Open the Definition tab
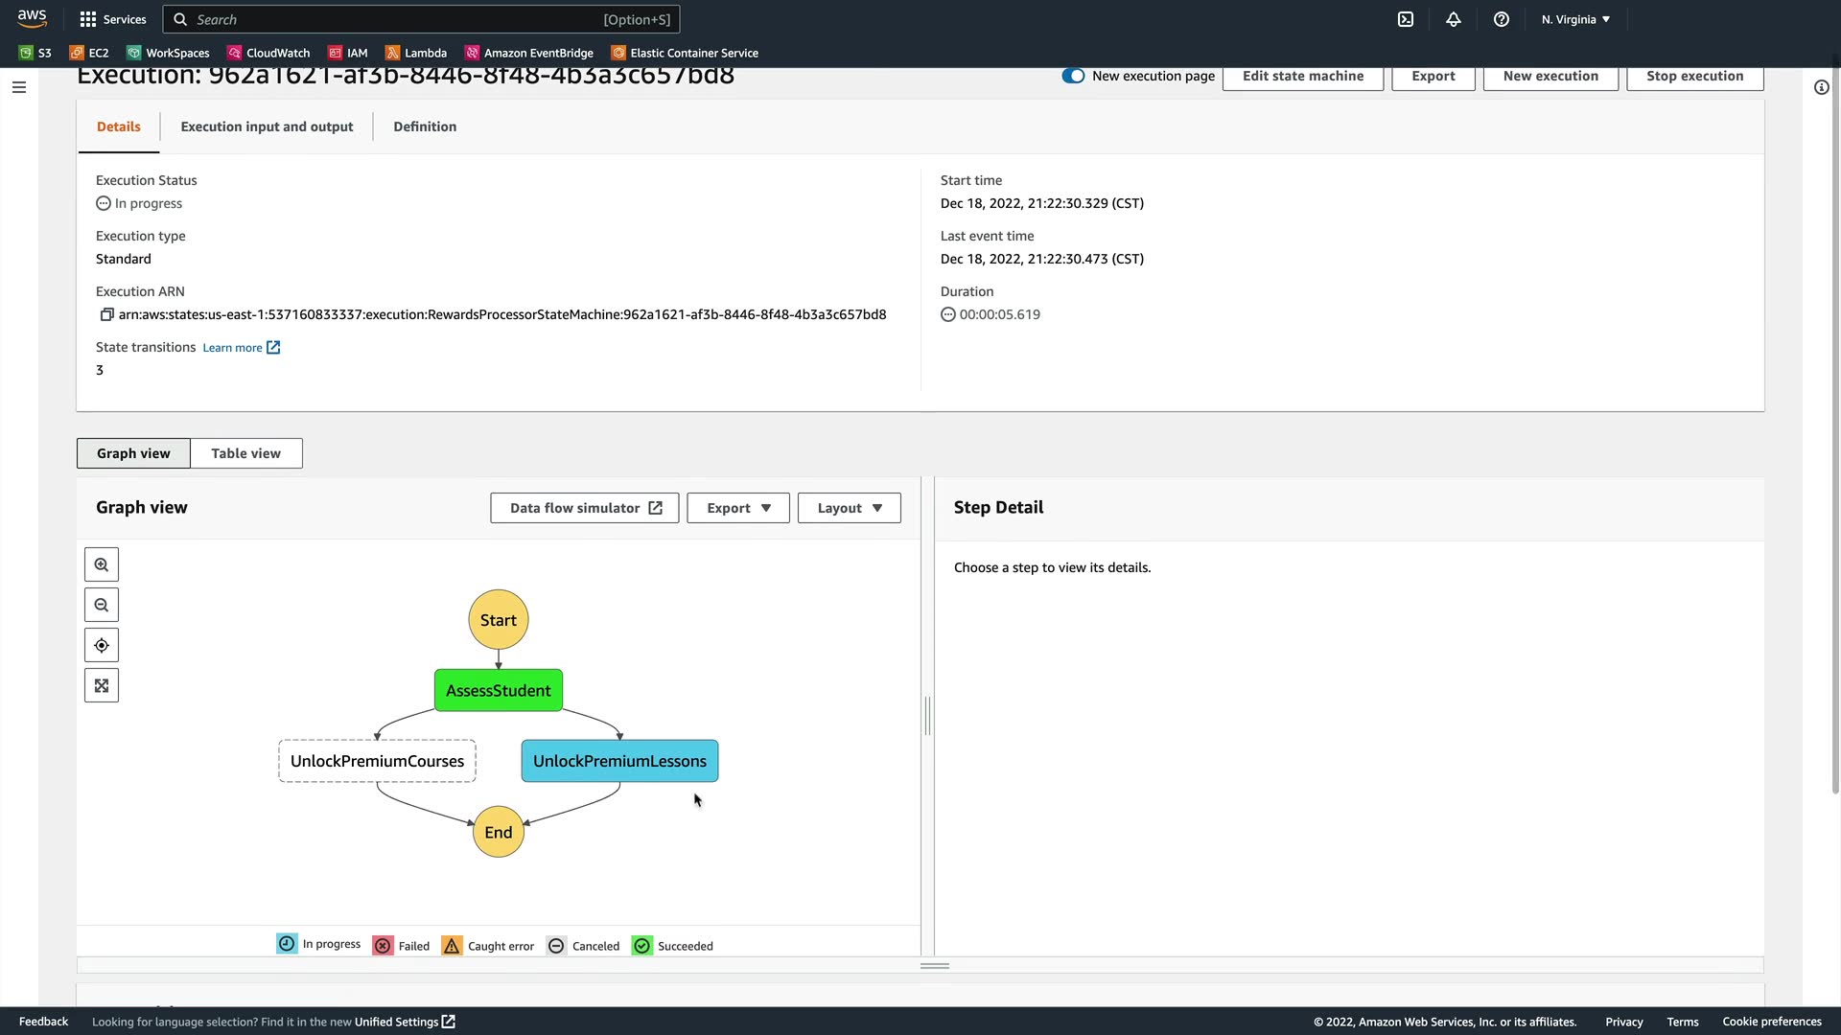Viewport: 1841px width, 1035px height. (425, 126)
